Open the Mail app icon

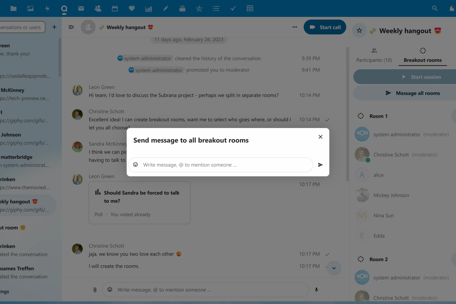tap(81, 8)
